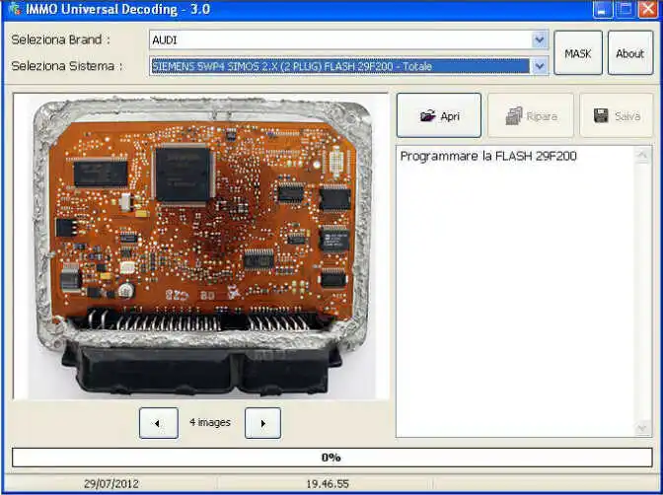Maximize the IMMO Universal Decoding window
663x495 pixels.
pyautogui.click(x=625, y=9)
